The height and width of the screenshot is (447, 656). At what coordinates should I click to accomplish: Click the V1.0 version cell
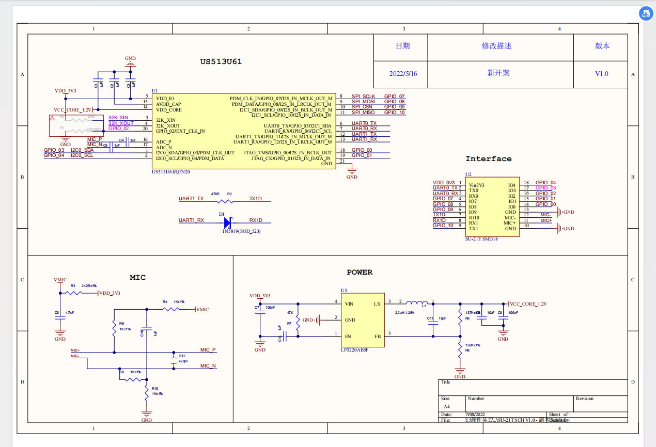coord(601,73)
